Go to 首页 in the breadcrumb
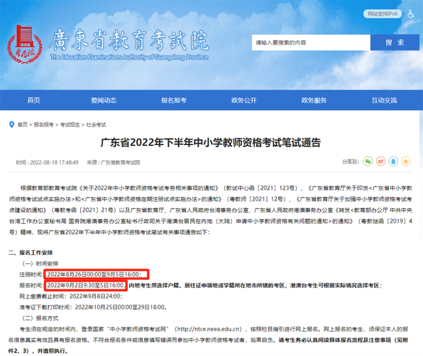Screen dimensions: 423x356 [x=22, y=125]
